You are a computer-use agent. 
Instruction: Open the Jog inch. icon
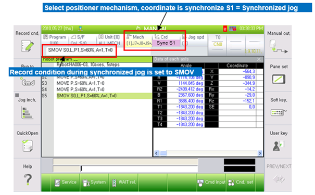(x=27, y=113)
